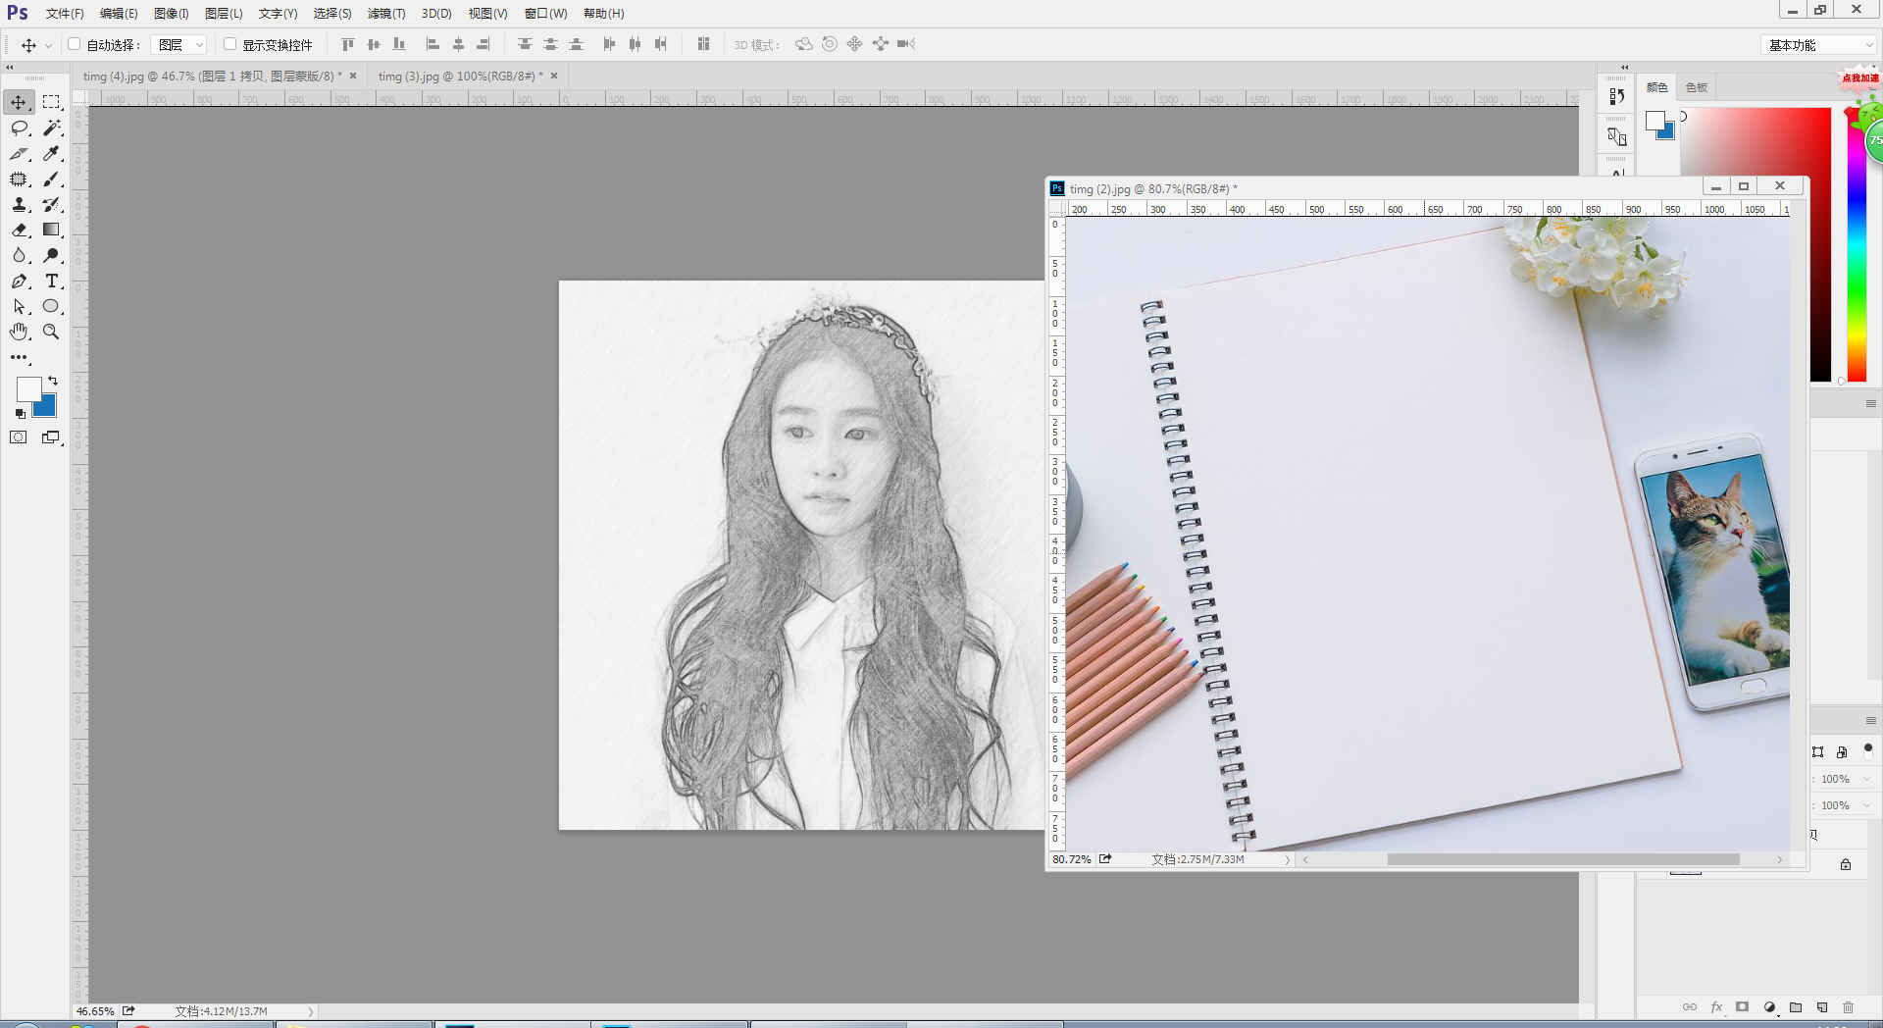Expand main window status bar info arrow
The height and width of the screenshot is (1028, 1883).
311,1011
